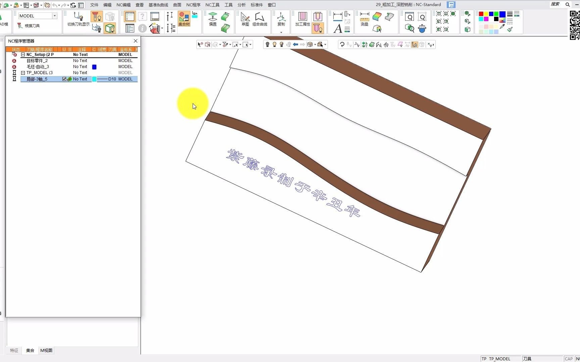Image resolution: width=580 pixels, height=362 pixels.
Task: Click the 复制 copy tool icon
Action: (281, 19)
